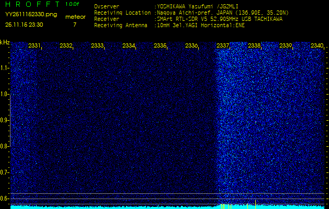The height and width of the screenshot is (209, 329).
Task: Select the 1.0 kHz frequency label
Action: tap(5, 94)
